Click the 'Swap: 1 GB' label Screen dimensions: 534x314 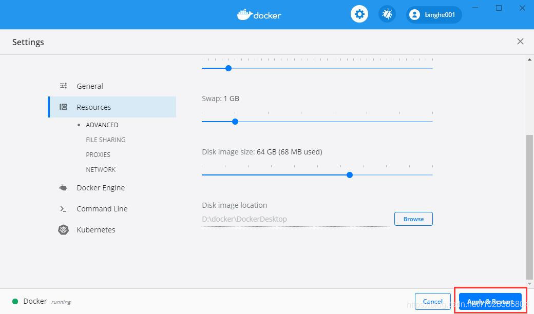point(220,99)
